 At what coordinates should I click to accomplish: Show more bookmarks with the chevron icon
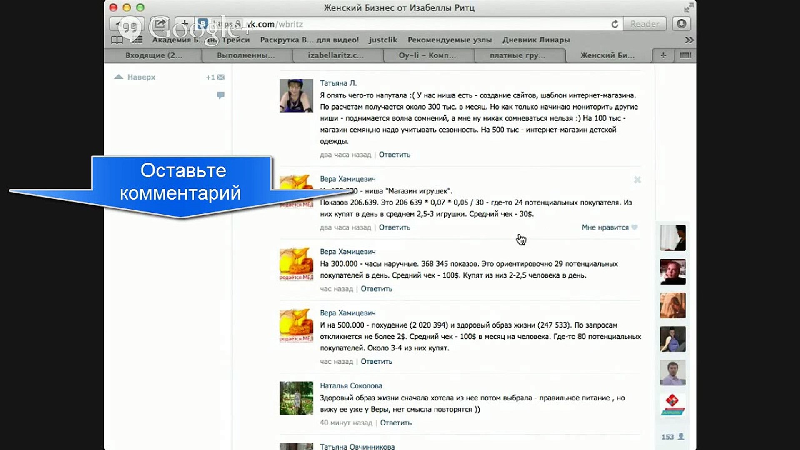pyautogui.click(x=689, y=40)
